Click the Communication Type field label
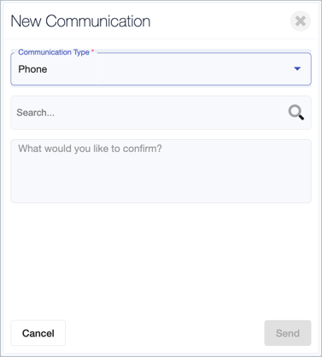Viewport: 322px width, 357px height. [x=54, y=52]
